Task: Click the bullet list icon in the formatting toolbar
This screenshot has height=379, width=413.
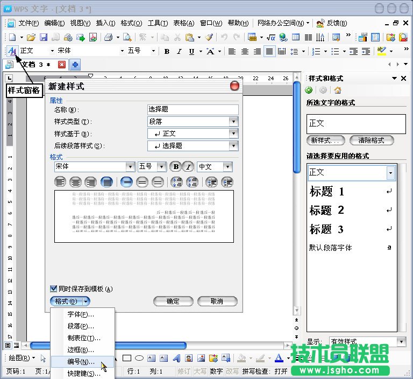Action: (335, 52)
